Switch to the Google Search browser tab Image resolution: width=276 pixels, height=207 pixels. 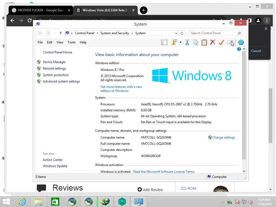point(41,10)
